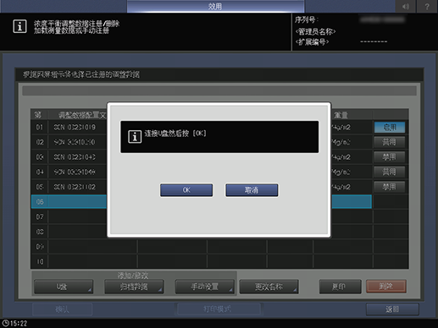Toggle the 启用 button for row 01
Image resolution: width=438 pixels, height=328 pixels.
[390, 127]
